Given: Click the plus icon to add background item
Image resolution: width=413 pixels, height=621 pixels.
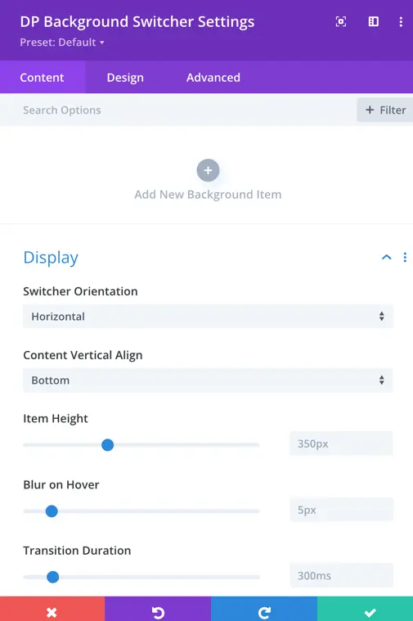Looking at the screenshot, I should (x=208, y=170).
